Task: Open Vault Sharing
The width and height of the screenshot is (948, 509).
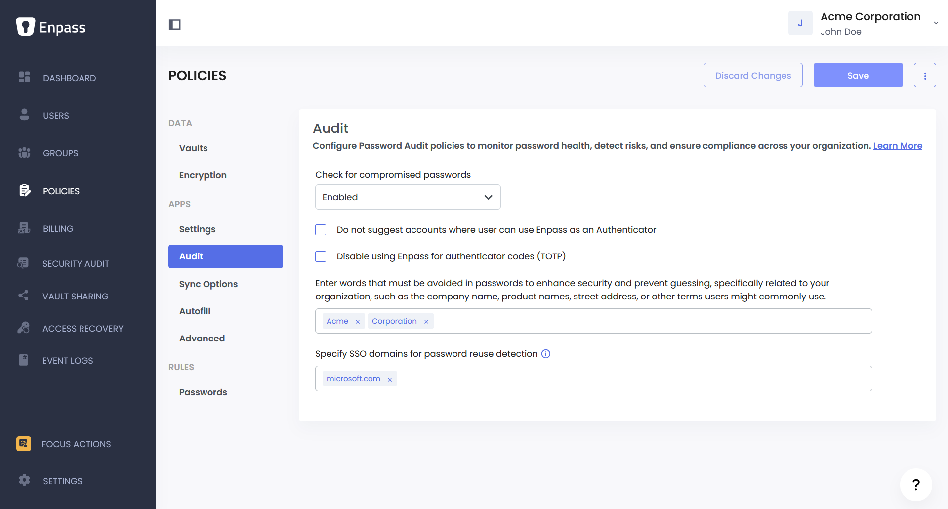Action: click(x=75, y=297)
